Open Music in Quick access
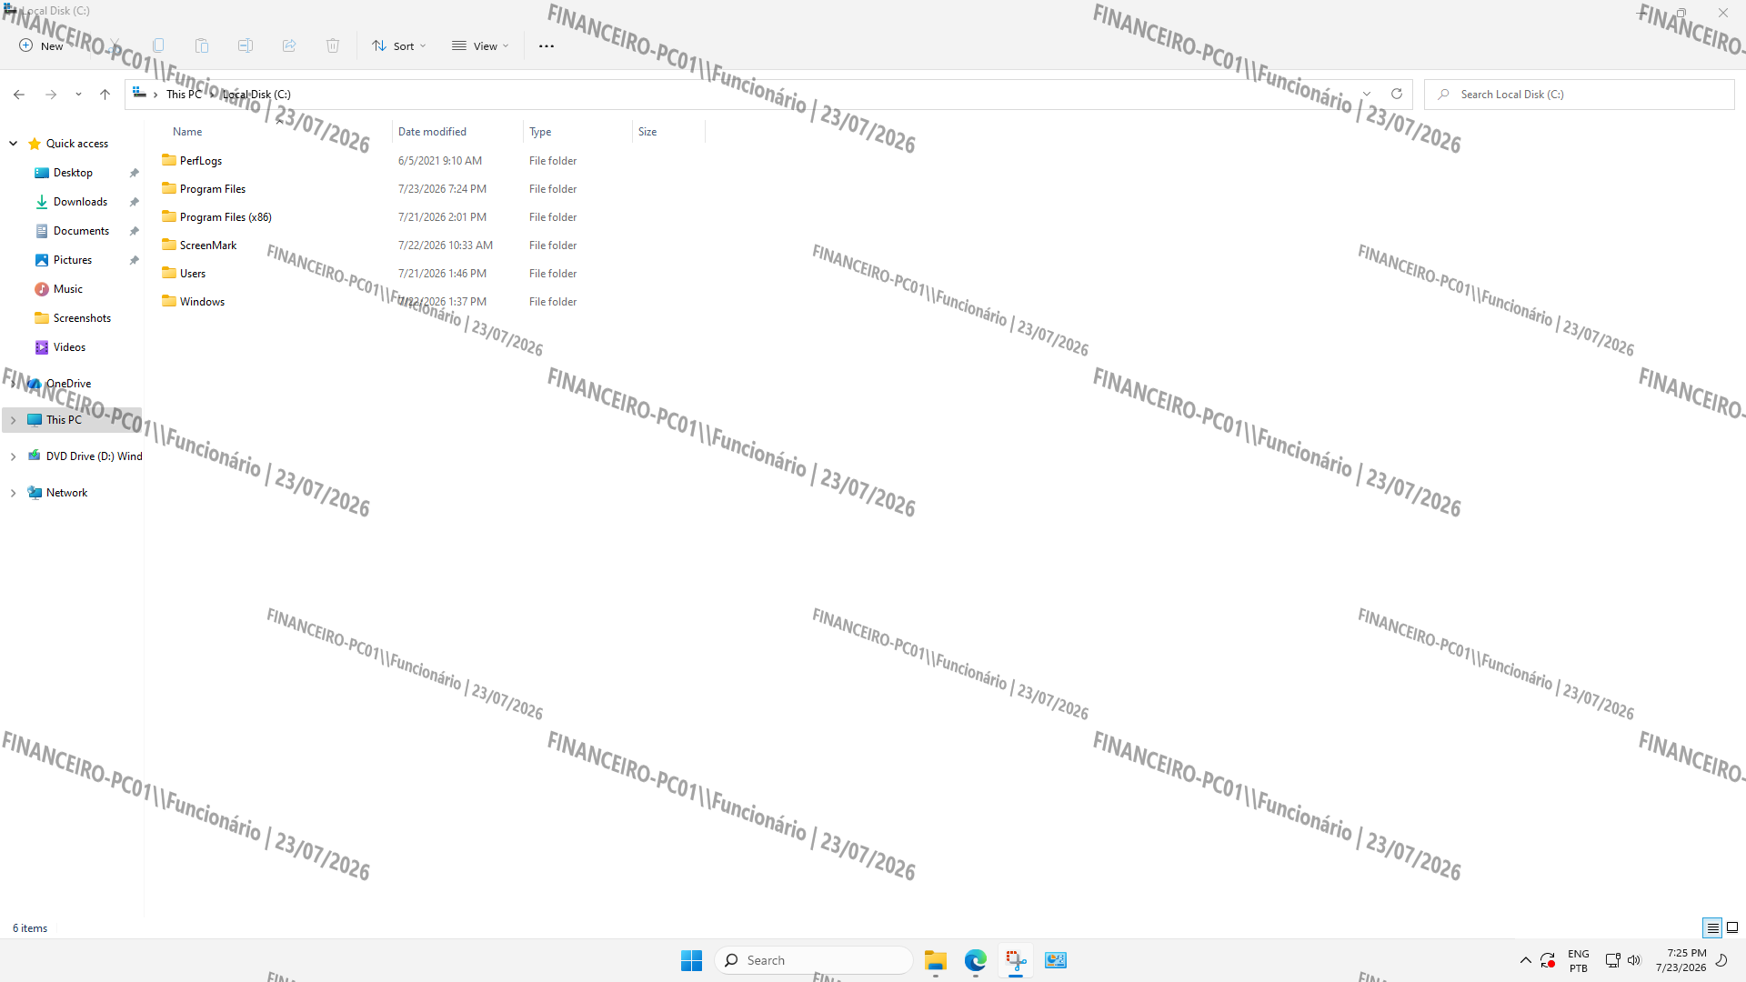The height and width of the screenshot is (982, 1746). click(x=67, y=289)
